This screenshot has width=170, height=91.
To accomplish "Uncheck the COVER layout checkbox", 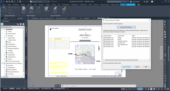I will pos(104,38).
